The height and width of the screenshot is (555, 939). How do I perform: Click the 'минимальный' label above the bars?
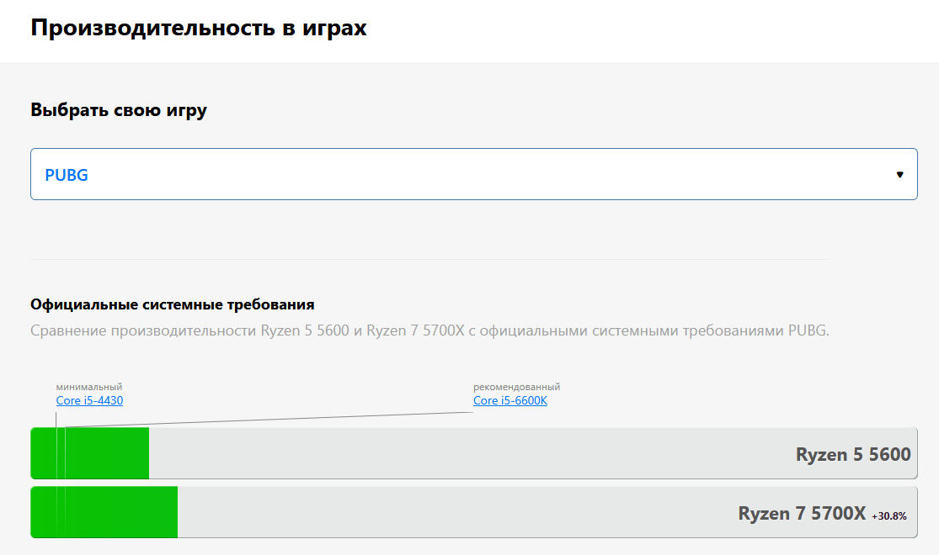[89, 387]
